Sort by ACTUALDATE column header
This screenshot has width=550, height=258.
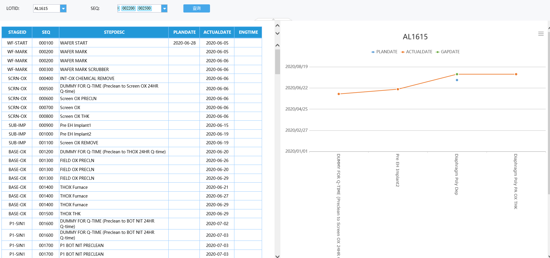pyautogui.click(x=217, y=32)
